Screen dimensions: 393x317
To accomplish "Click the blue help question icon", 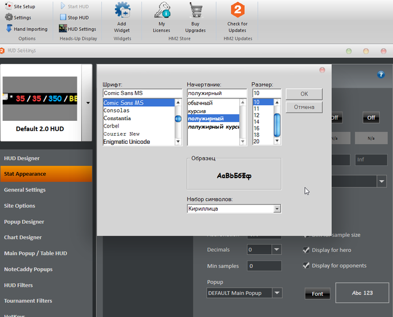I will (x=381, y=74).
